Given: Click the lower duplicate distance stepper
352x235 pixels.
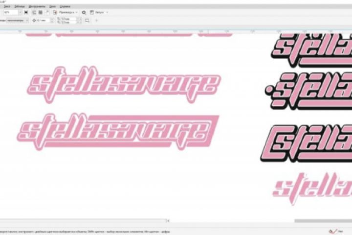Looking at the screenshot, I should (79, 22).
